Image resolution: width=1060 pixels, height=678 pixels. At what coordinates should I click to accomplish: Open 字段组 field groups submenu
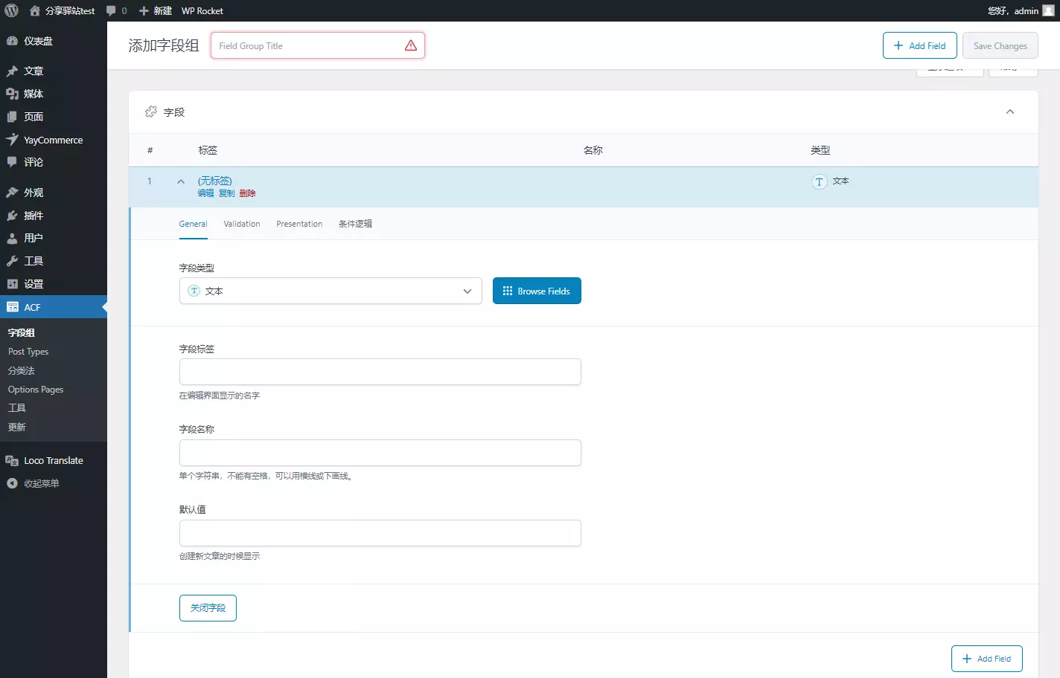pos(22,333)
